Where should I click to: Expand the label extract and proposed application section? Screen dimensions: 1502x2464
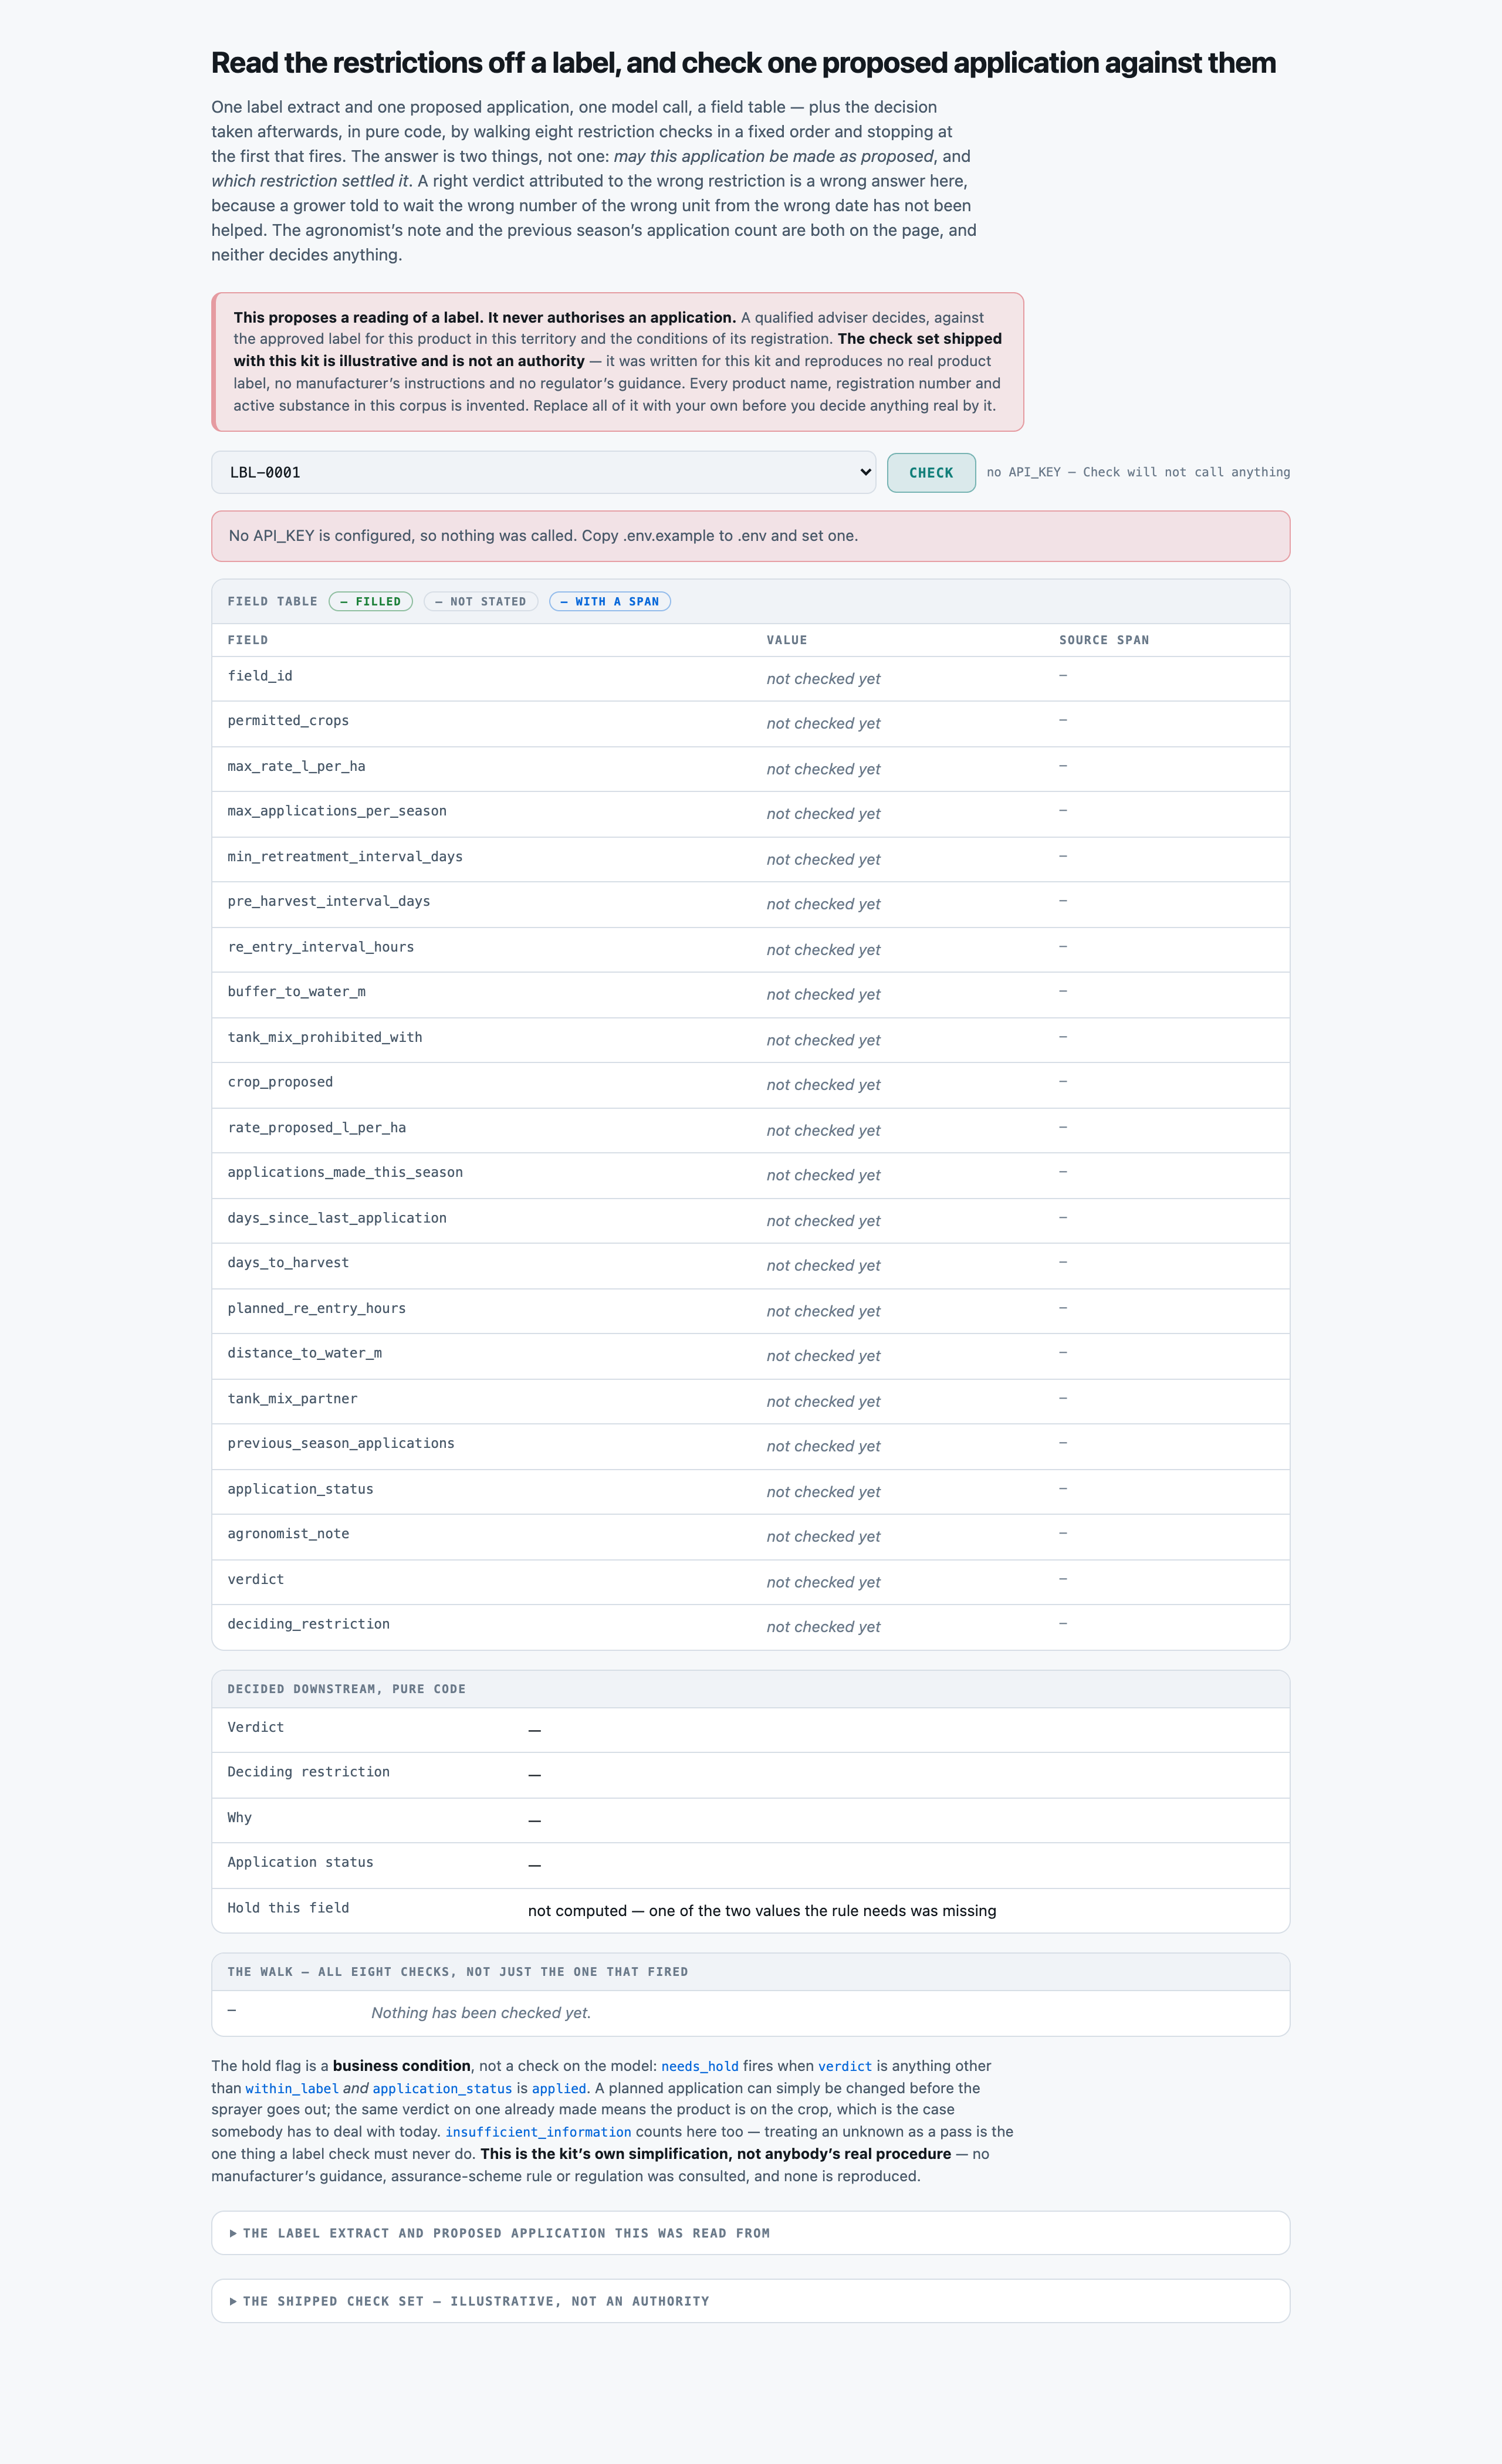(750, 2233)
